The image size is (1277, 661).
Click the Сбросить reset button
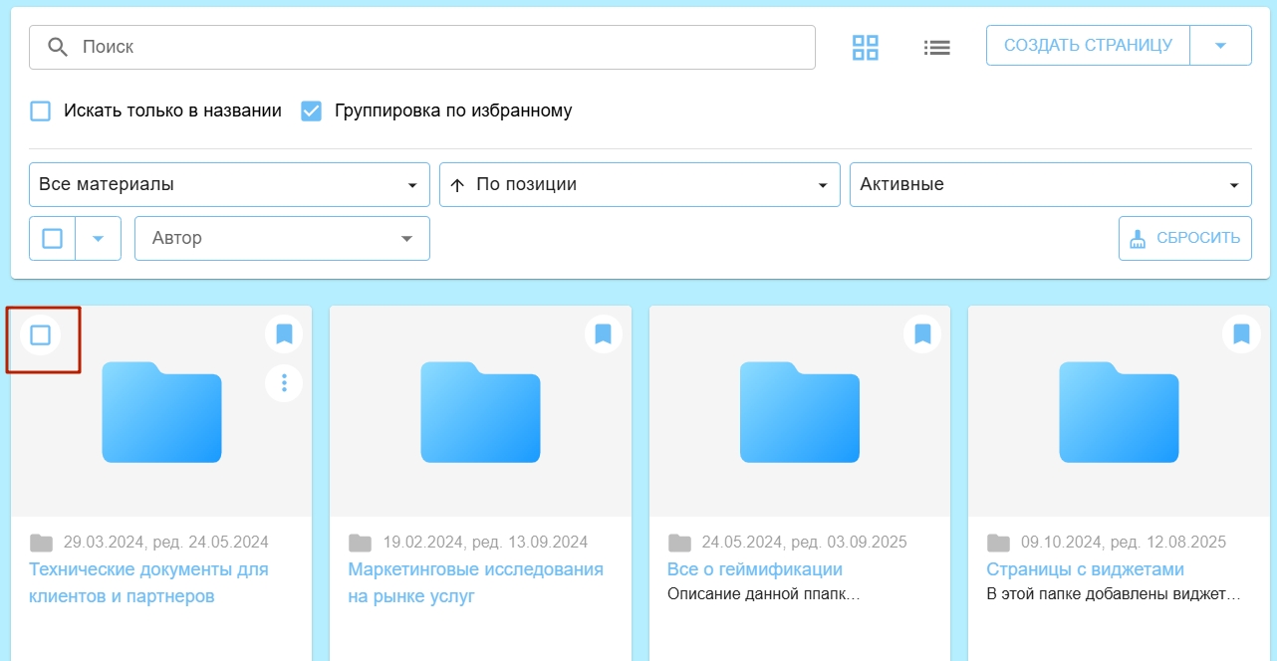point(1184,239)
